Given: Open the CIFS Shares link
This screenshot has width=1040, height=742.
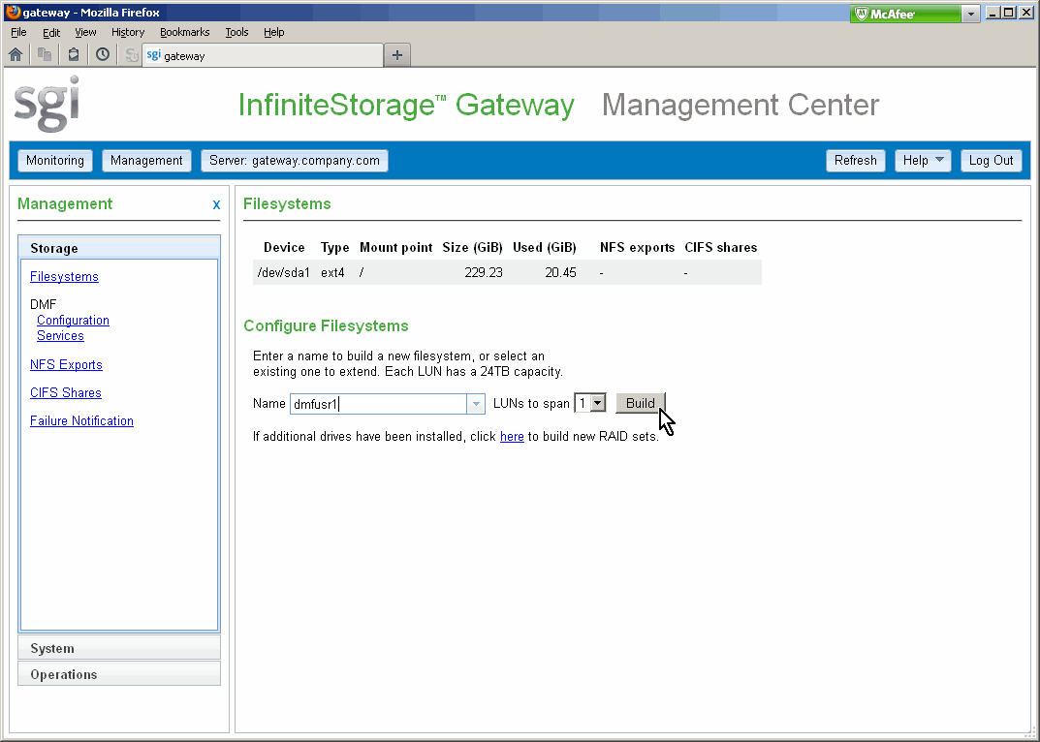Looking at the screenshot, I should (x=66, y=392).
